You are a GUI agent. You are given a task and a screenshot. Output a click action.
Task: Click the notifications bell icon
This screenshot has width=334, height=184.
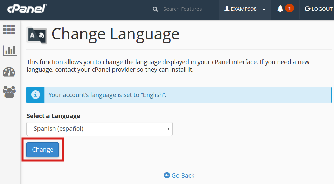click(x=280, y=9)
